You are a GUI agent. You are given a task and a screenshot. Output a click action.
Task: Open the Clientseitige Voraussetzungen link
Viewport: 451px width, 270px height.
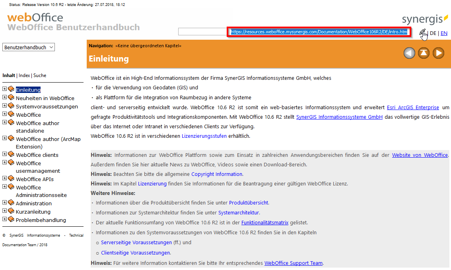click(x=136, y=253)
